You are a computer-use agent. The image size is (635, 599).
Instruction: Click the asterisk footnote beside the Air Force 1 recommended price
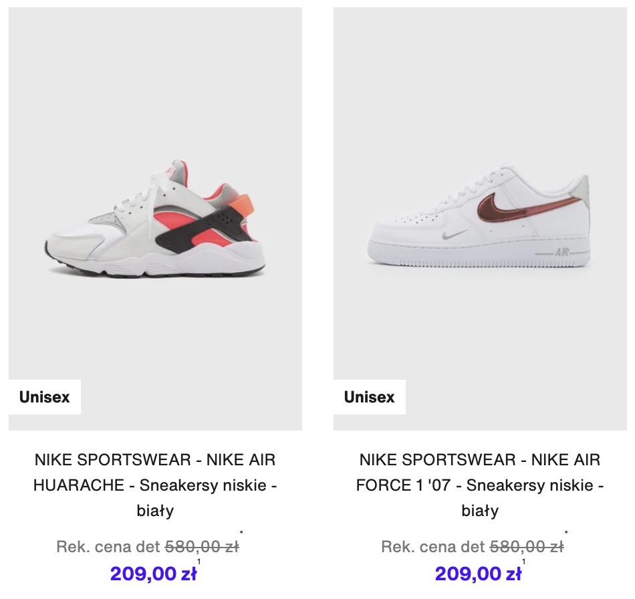pos(566,533)
